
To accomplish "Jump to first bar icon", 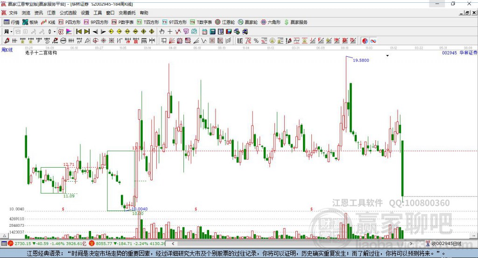I will click(78, 32).
